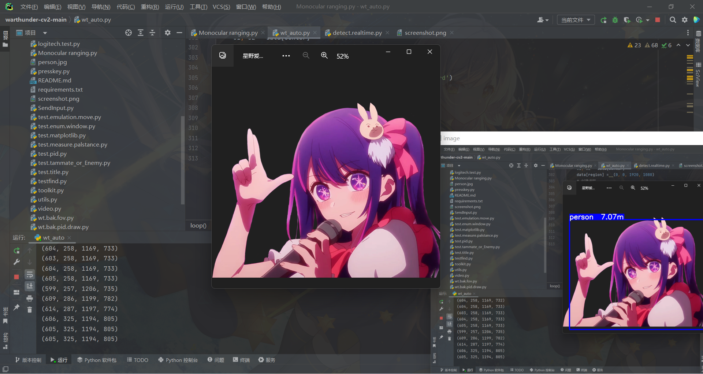Viewport: 703px width, 374px height.
Task: Open IDE settings via gear icon
Action: (685, 20)
